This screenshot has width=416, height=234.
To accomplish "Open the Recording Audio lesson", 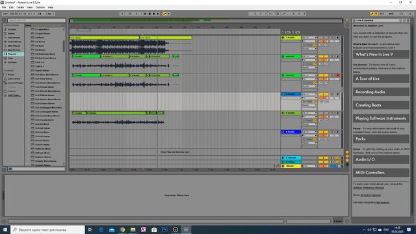I will click(x=381, y=92).
